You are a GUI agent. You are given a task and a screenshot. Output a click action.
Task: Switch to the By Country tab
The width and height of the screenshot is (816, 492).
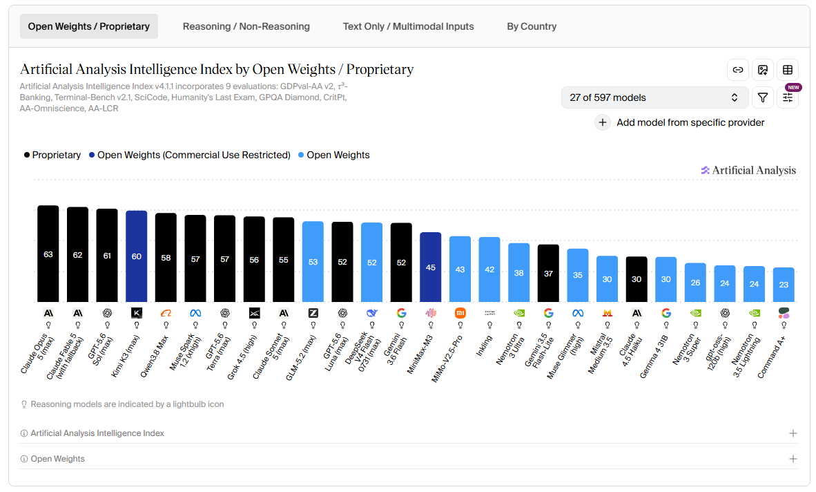532,26
